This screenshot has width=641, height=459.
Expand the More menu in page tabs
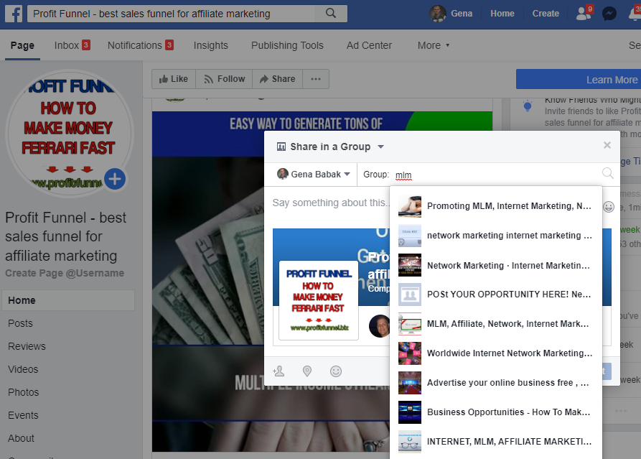pyautogui.click(x=434, y=45)
